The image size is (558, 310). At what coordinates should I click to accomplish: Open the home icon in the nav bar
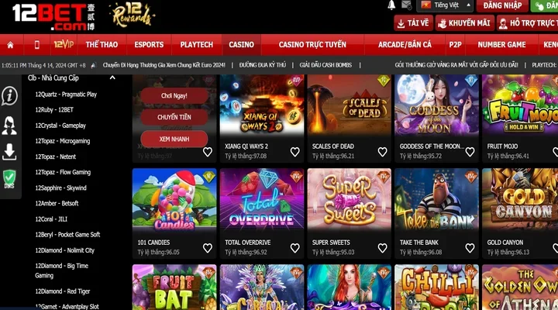point(10,45)
